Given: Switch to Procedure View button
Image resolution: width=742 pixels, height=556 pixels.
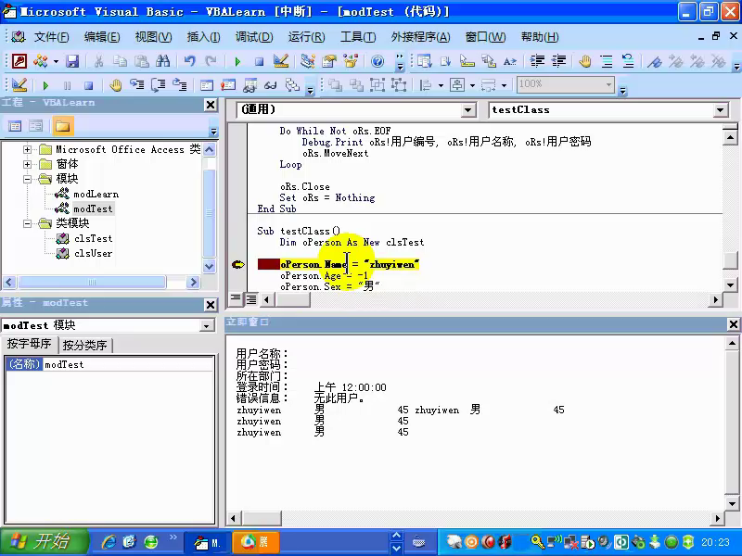Looking at the screenshot, I should 236,298.
